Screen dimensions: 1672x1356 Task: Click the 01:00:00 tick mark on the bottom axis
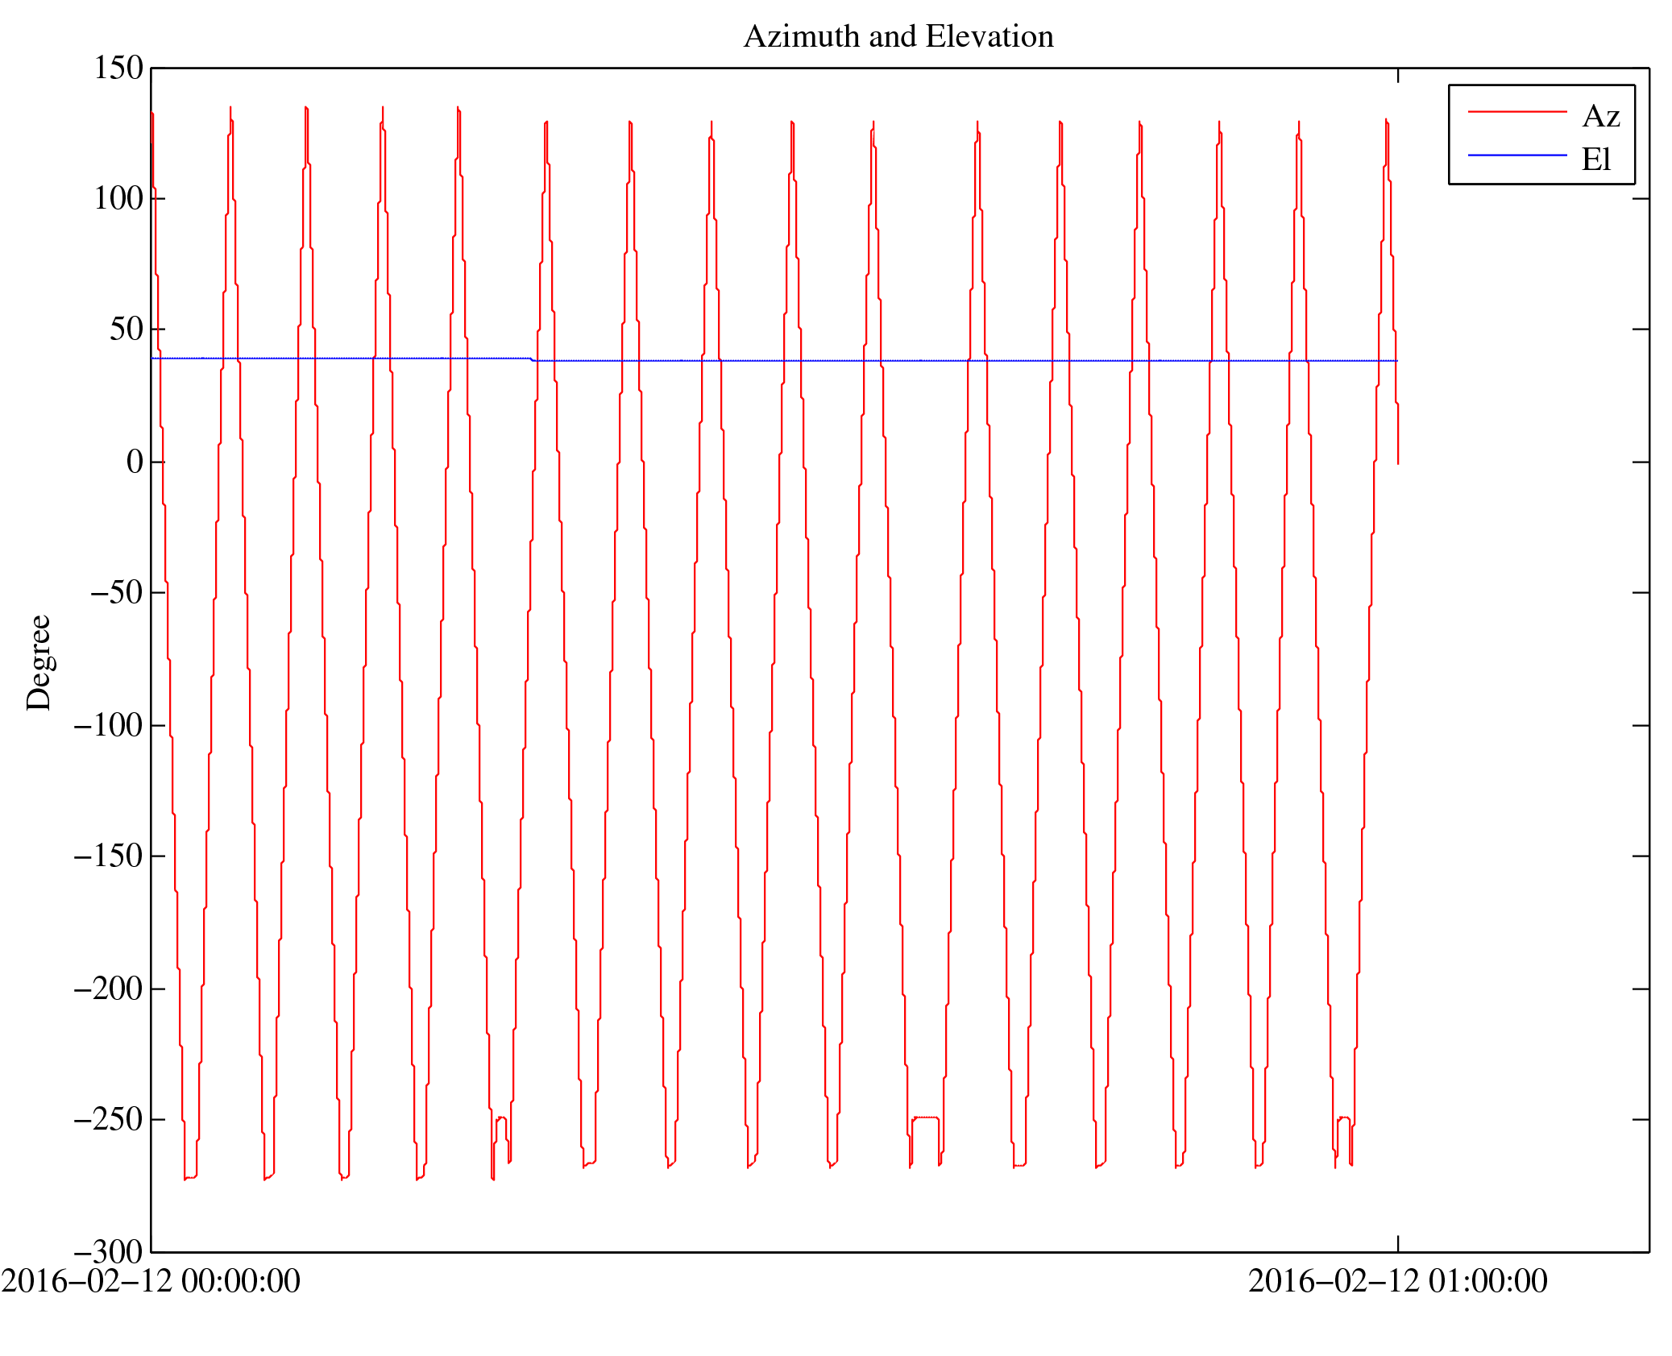click(x=1397, y=1243)
